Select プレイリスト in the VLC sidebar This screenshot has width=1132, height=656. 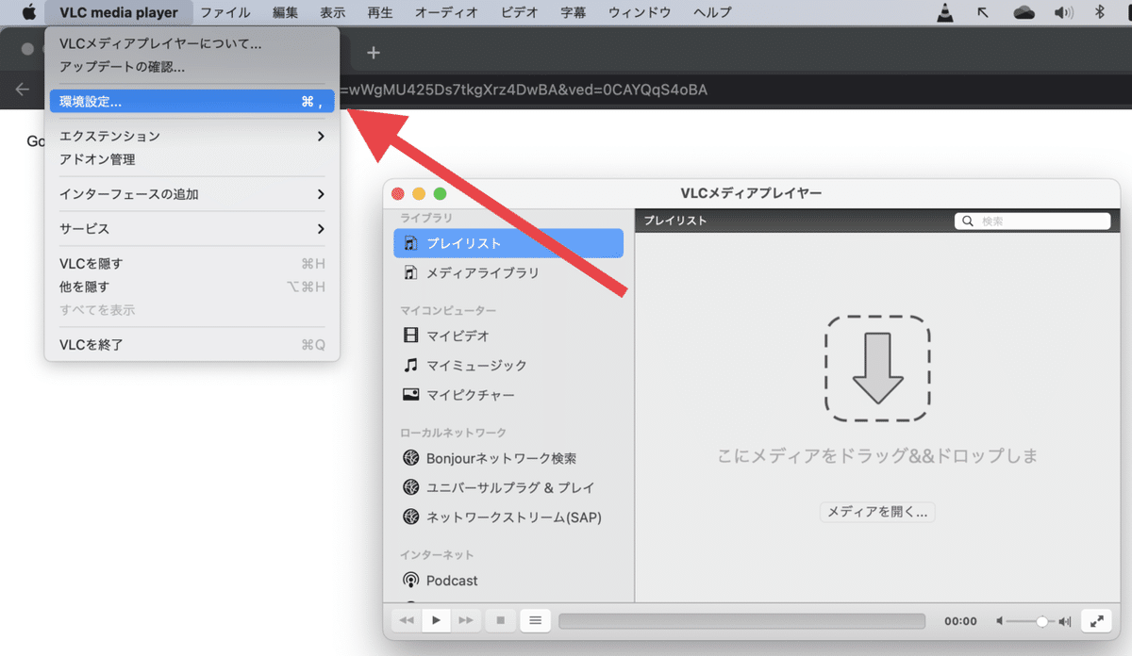[x=462, y=243]
